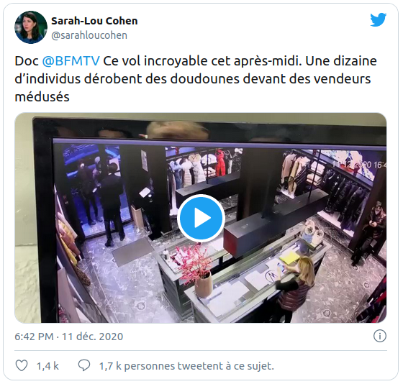Click the tweet text about doudounes
403x384 pixels.
196,79
